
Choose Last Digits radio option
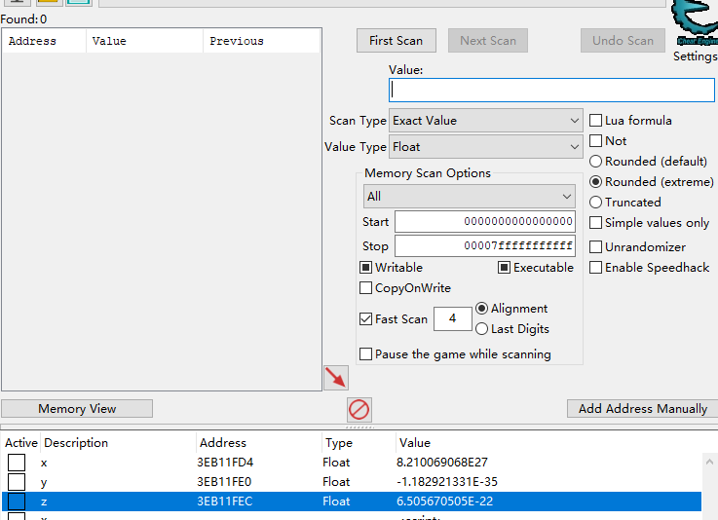[x=481, y=329]
